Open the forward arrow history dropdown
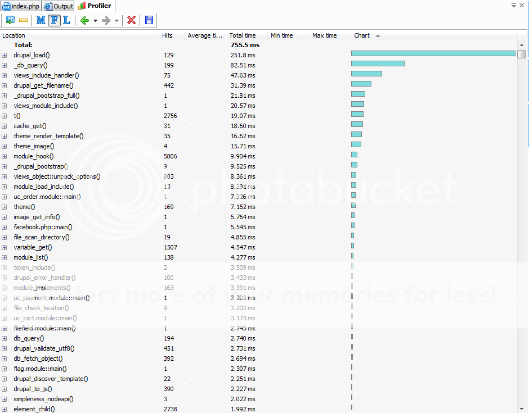The width and height of the screenshot is (529, 413). point(116,21)
